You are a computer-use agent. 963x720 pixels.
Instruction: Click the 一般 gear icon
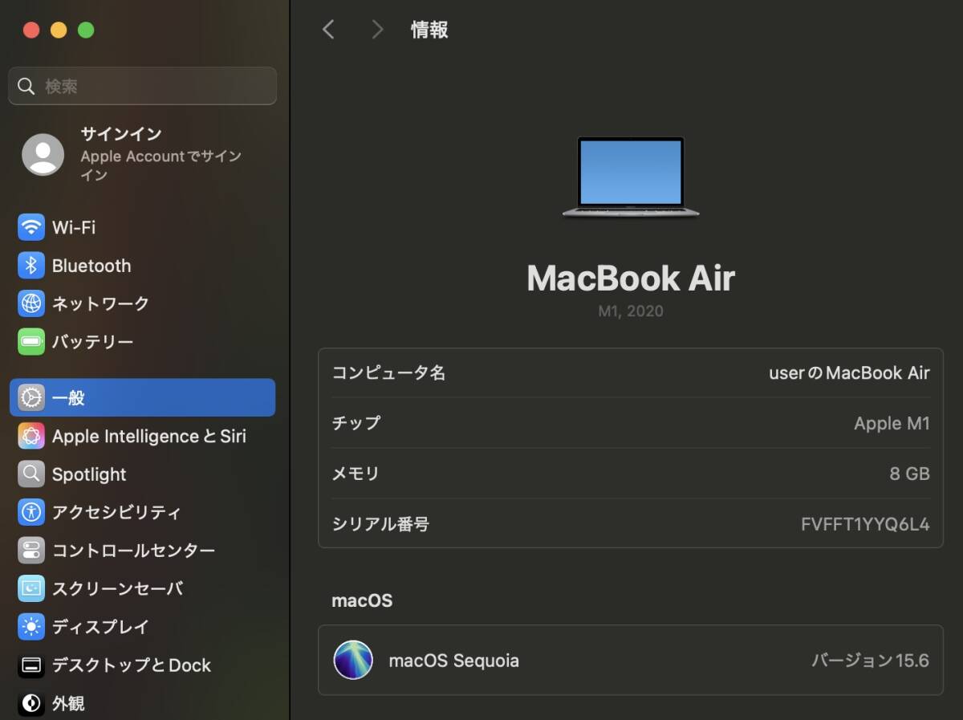pyautogui.click(x=31, y=397)
